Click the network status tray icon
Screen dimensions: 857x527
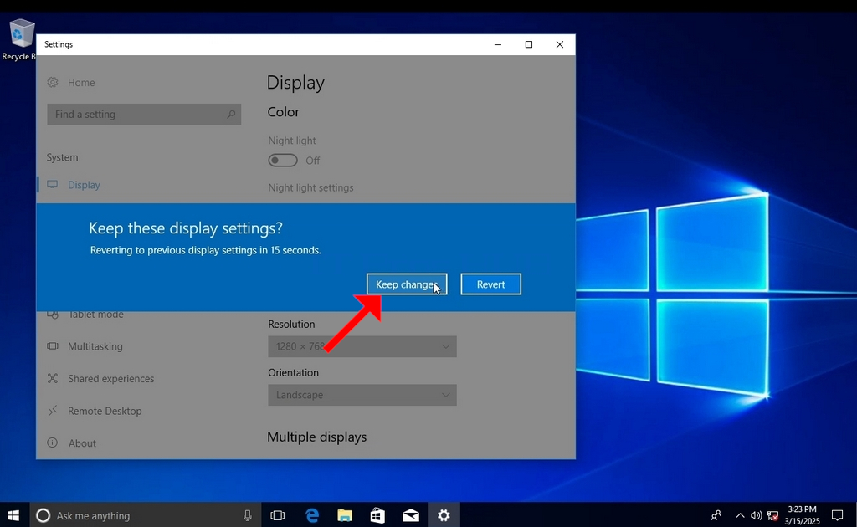[x=772, y=515]
